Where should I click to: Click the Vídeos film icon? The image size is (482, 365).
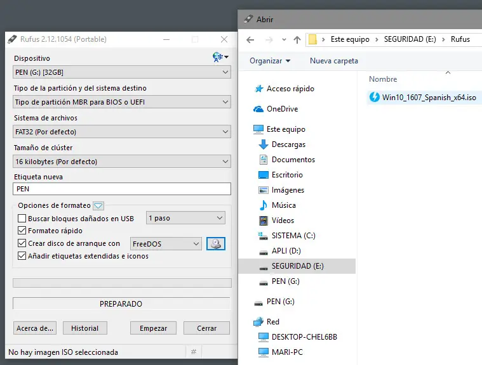264,221
